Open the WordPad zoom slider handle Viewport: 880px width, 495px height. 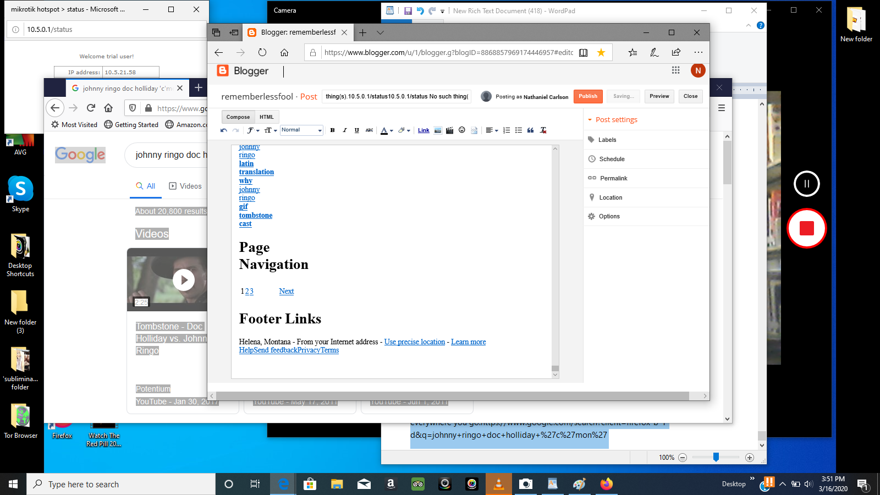716,457
